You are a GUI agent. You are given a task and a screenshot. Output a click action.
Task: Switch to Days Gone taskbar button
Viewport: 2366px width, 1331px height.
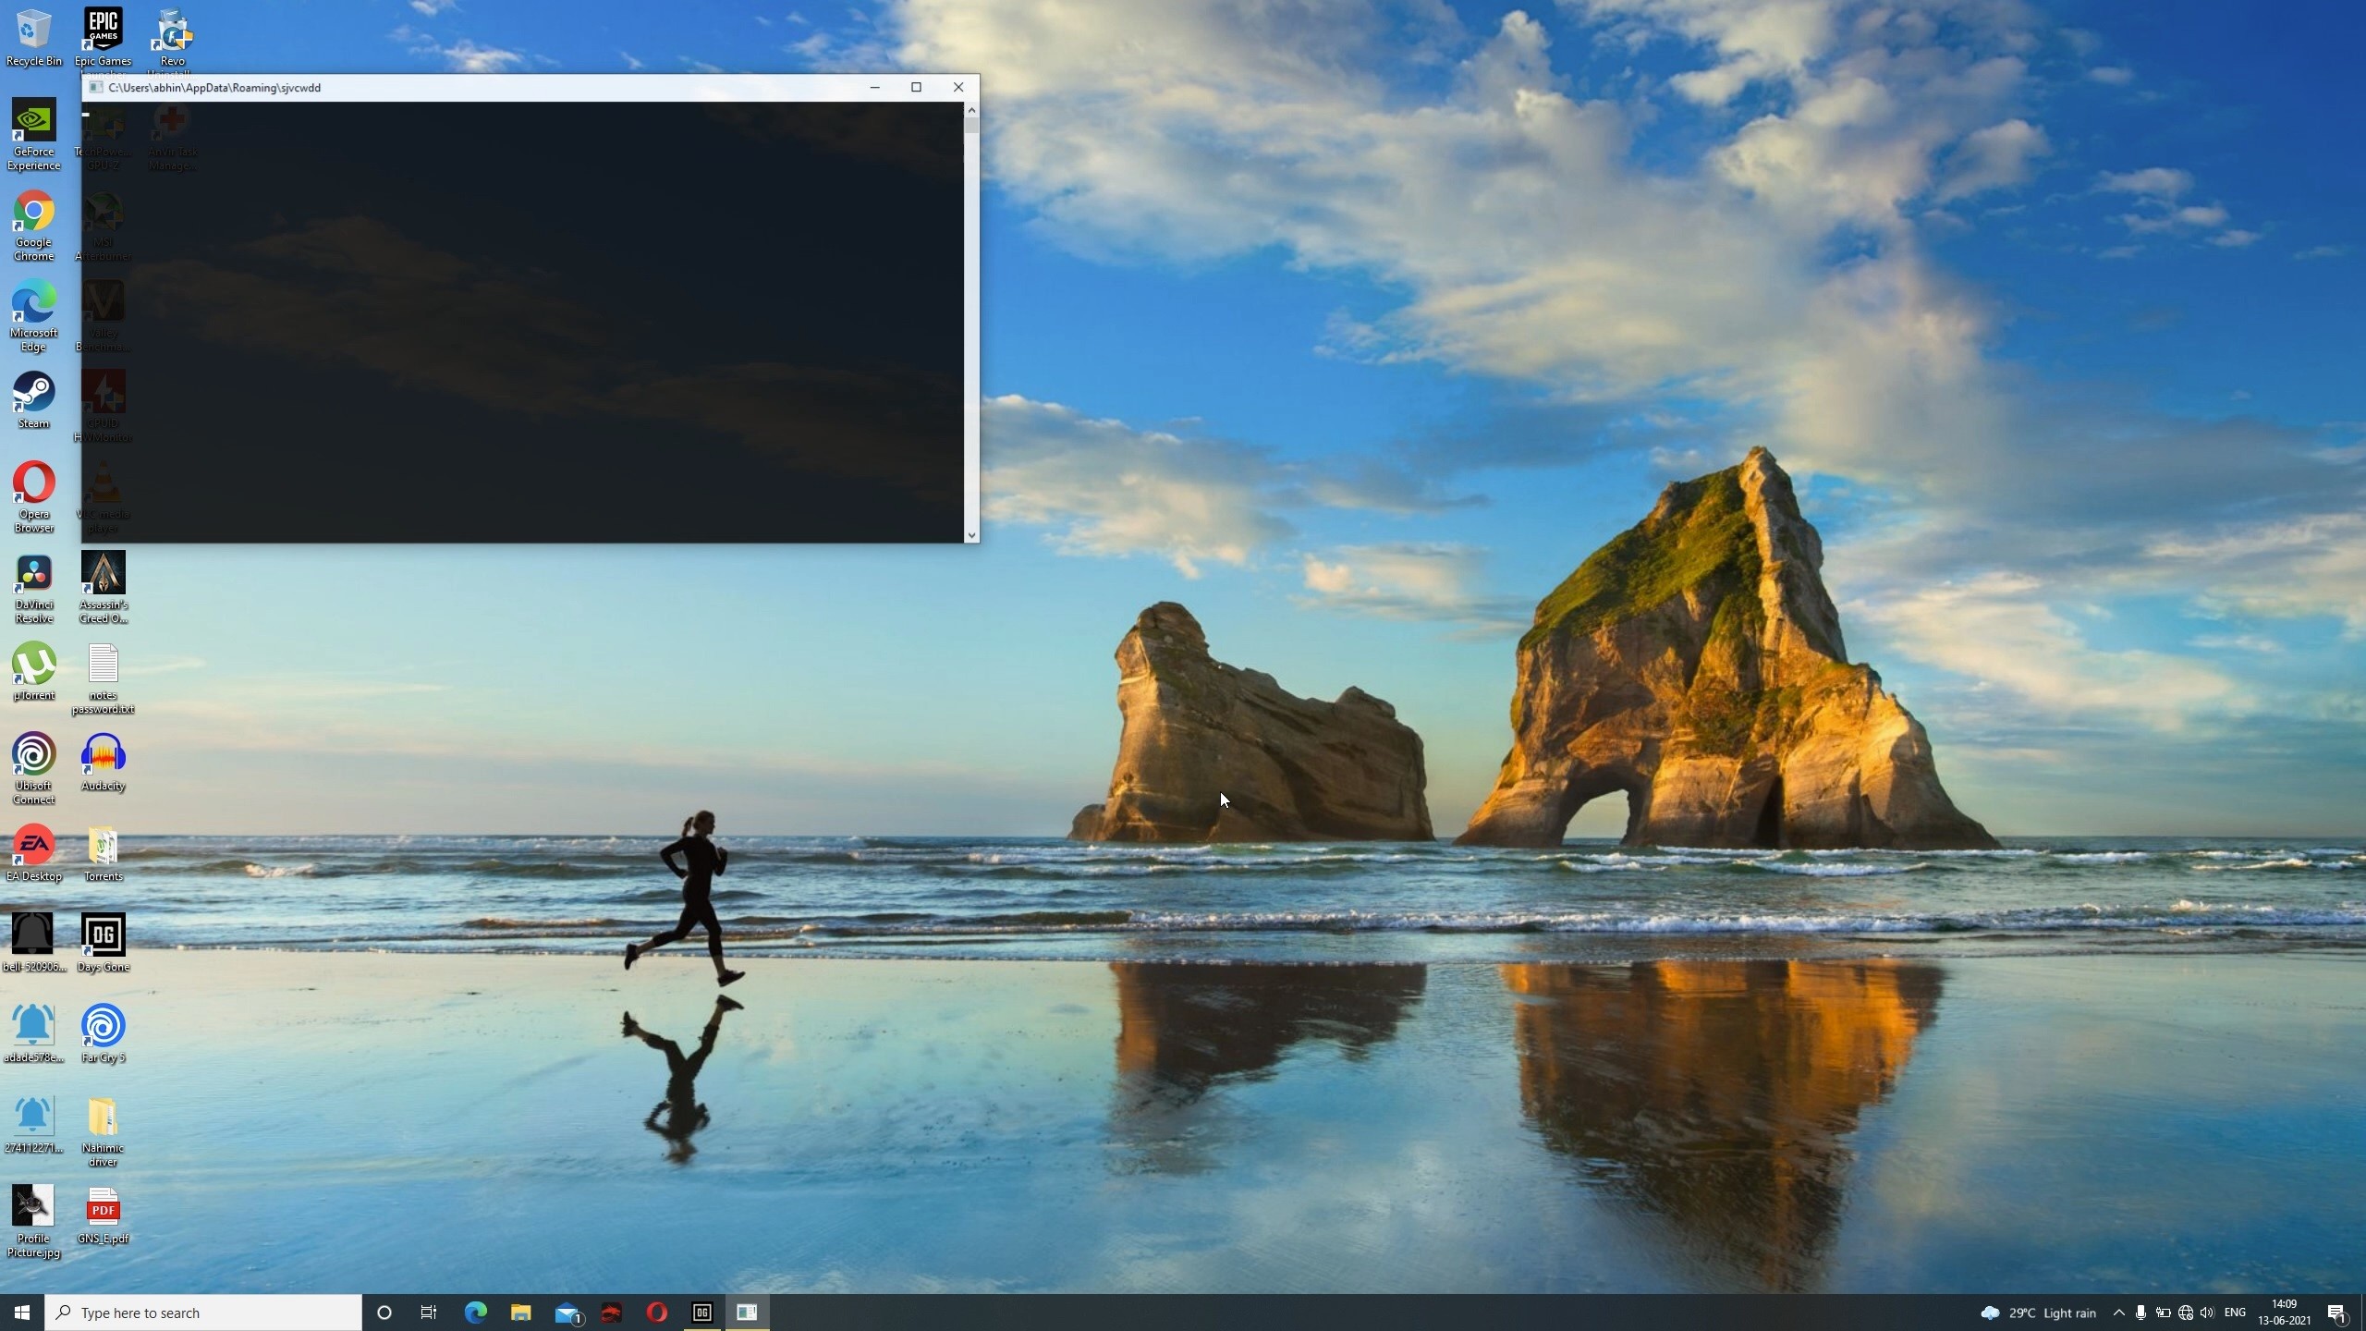[x=702, y=1313]
